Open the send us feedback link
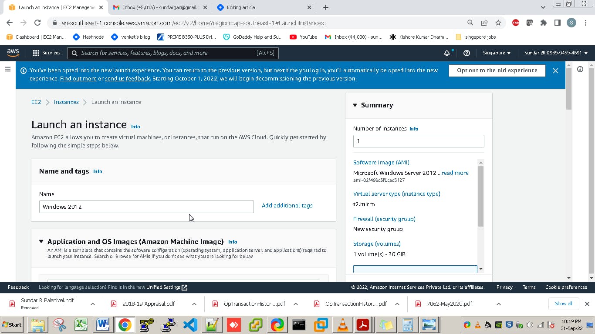This screenshot has height=334, width=595. pos(127,79)
